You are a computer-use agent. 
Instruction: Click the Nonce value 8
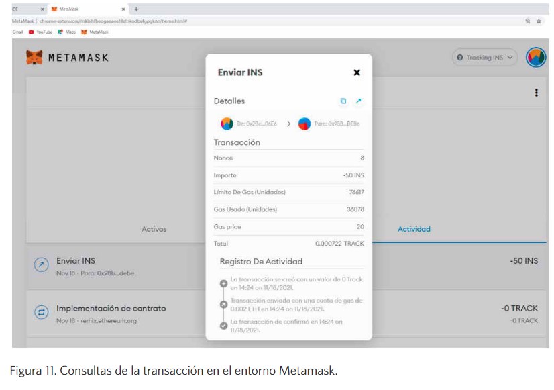pyautogui.click(x=362, y=158)
